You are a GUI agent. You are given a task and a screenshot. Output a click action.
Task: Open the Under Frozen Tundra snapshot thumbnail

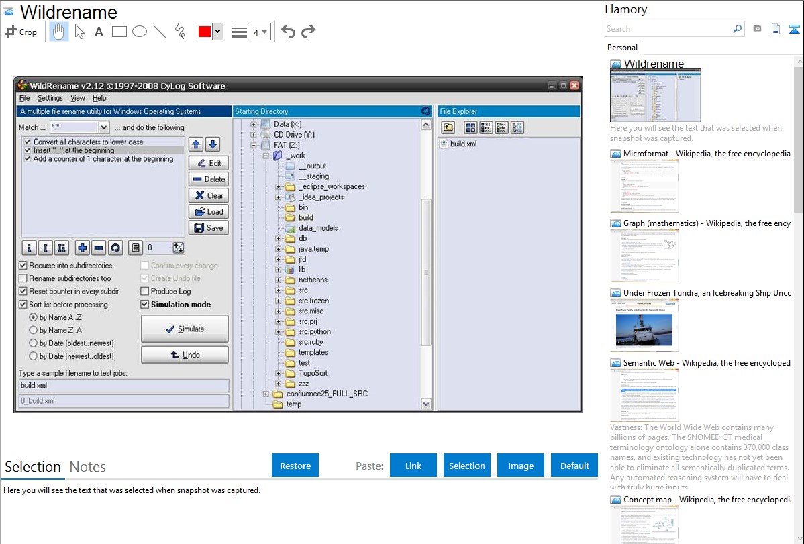point(644,325)
